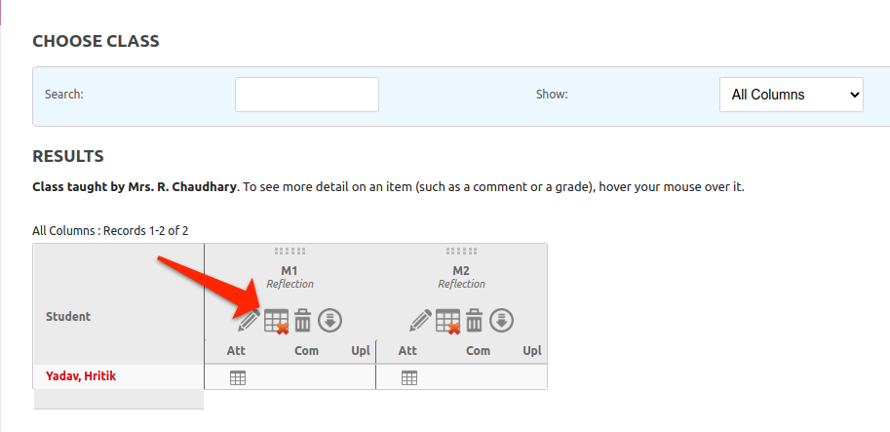Click the Reflection label under M1
Viewport: 890px width, 432px height.
(x=290, y=284)
